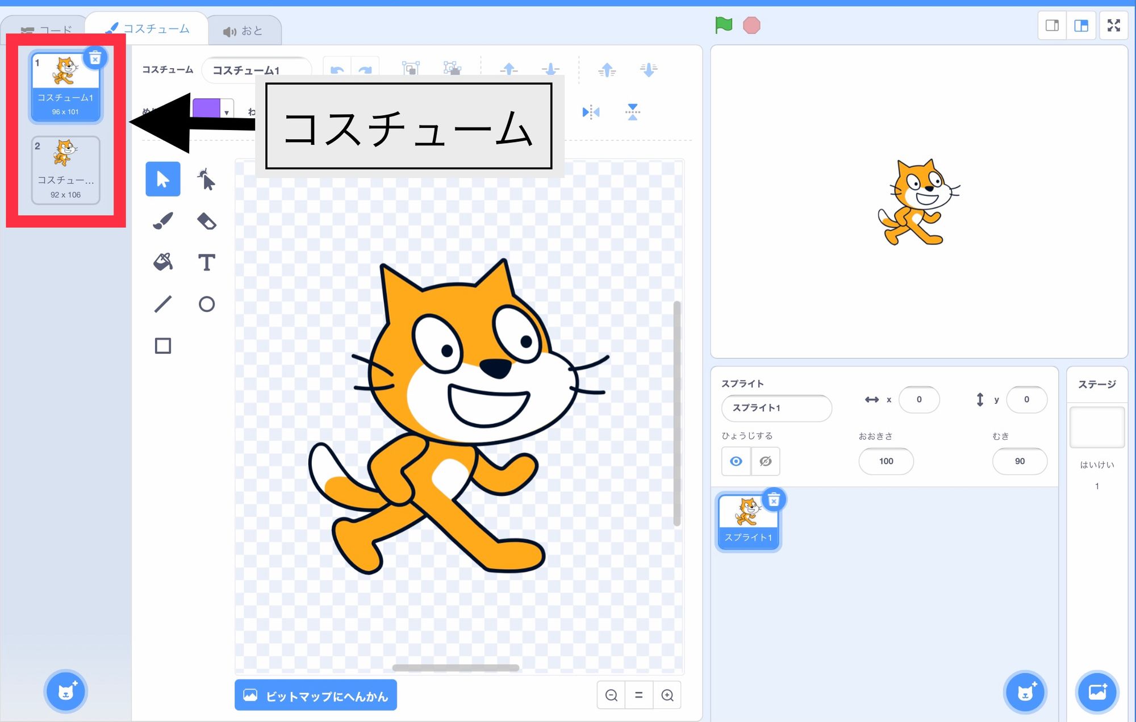Viewport: 1136px width, 722px height.
Task: Switch to the おと (sounds) tab
Action: point(244,31)
